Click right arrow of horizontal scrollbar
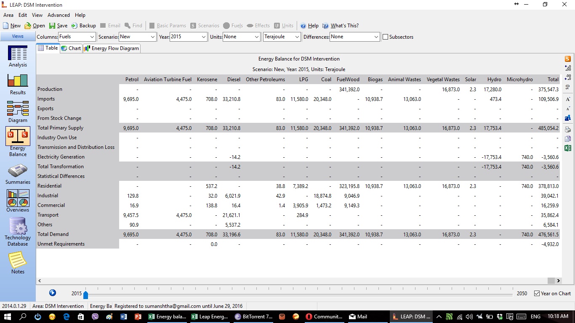Screen dimensions: 575x323 click(x=559, y=281)
